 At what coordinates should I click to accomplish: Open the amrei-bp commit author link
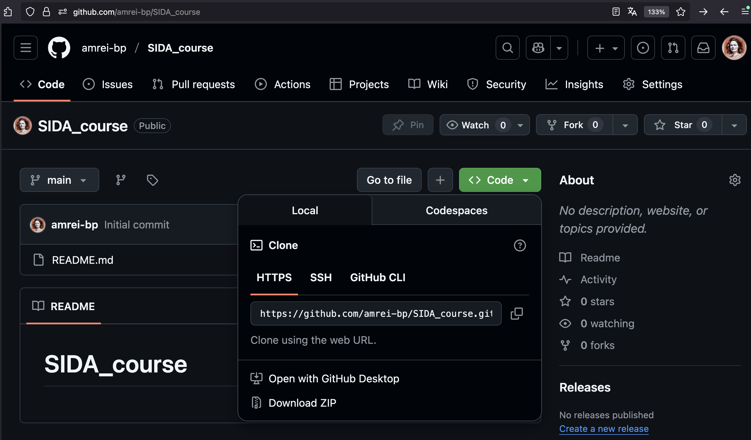pyautogui.click(x=75, y=224)
